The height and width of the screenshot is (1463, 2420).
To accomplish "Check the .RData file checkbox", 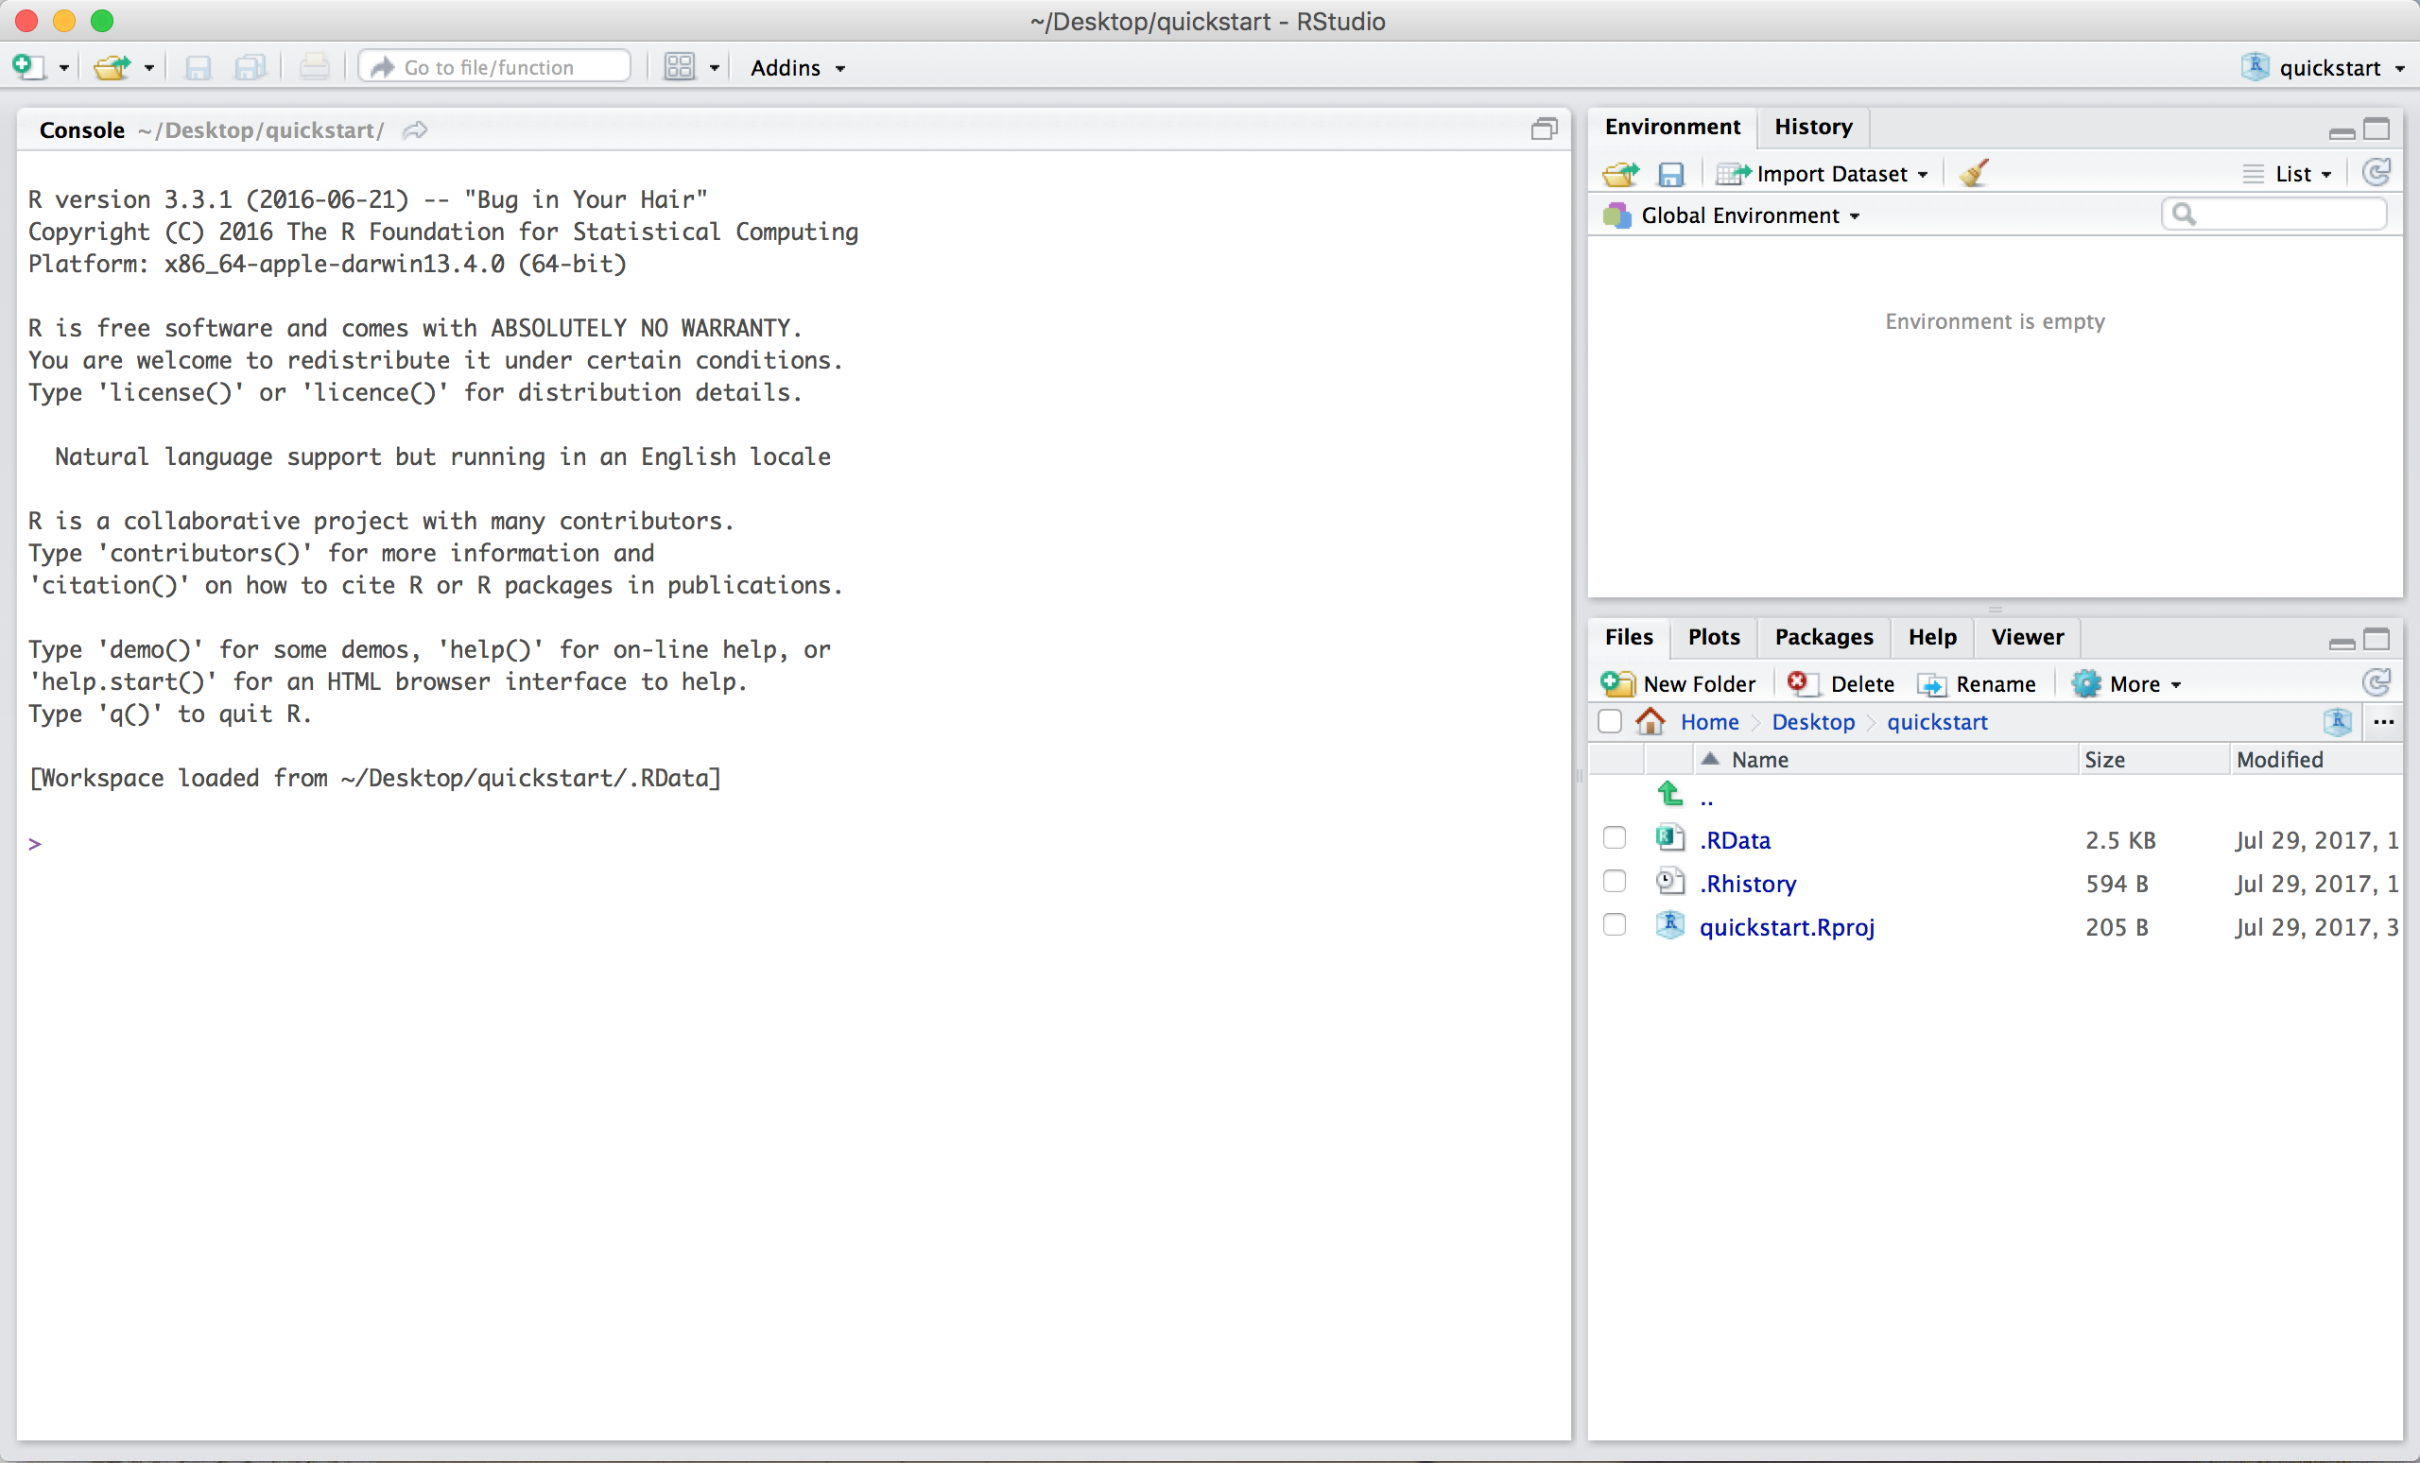I will pos(1614,837).
